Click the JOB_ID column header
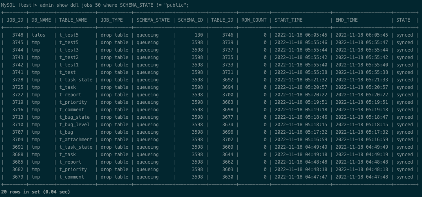 [15, 20]
